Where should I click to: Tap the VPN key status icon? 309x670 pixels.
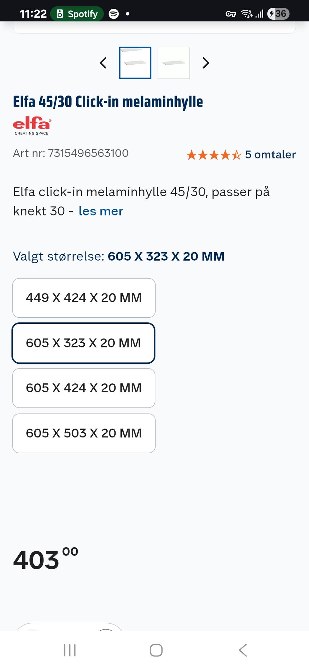(x=231, y=14)
